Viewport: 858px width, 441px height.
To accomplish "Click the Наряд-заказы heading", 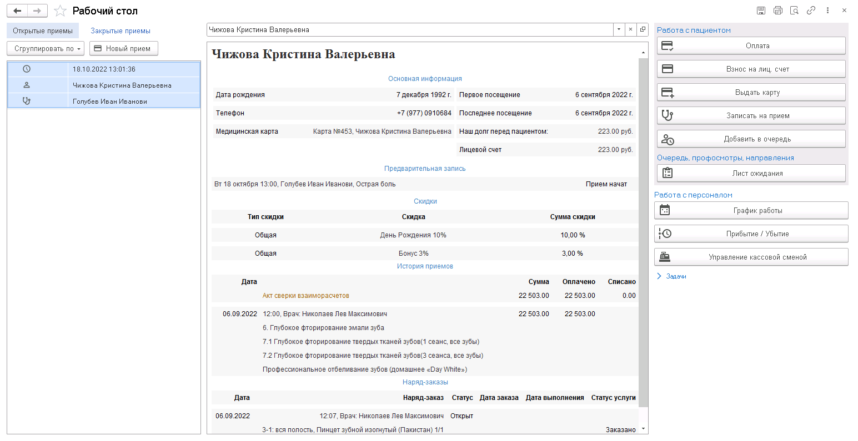I will [x=425, y=382].
